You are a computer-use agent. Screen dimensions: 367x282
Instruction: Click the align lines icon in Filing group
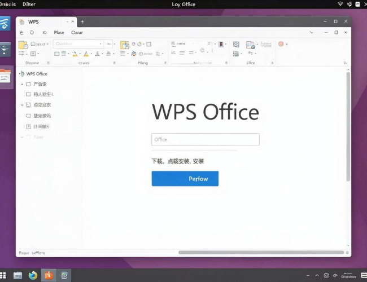point(123,54)
